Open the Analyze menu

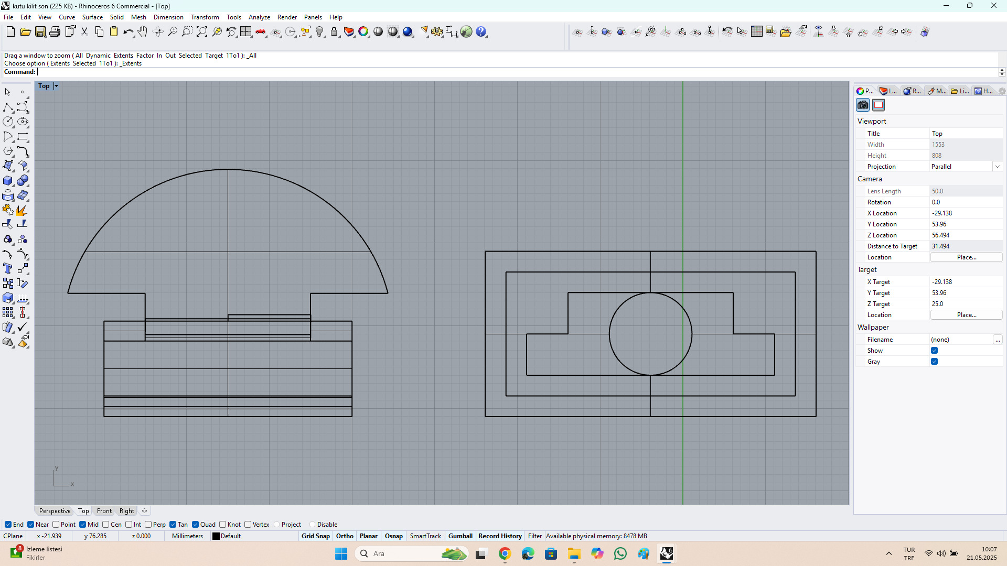[259, 17]
